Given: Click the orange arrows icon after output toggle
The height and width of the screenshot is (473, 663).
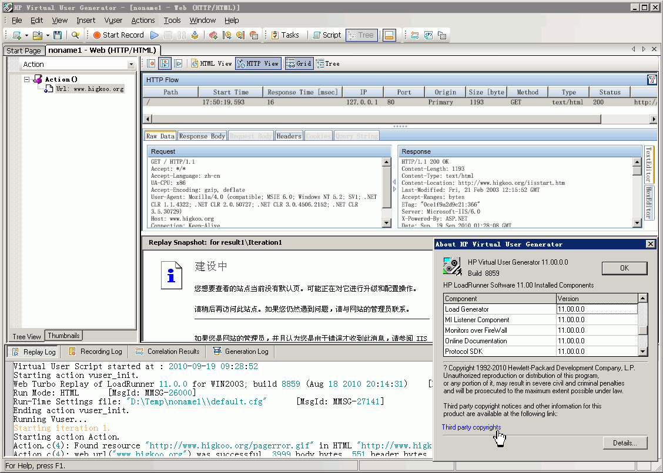Looking at the screenshot, I should 415,35.
